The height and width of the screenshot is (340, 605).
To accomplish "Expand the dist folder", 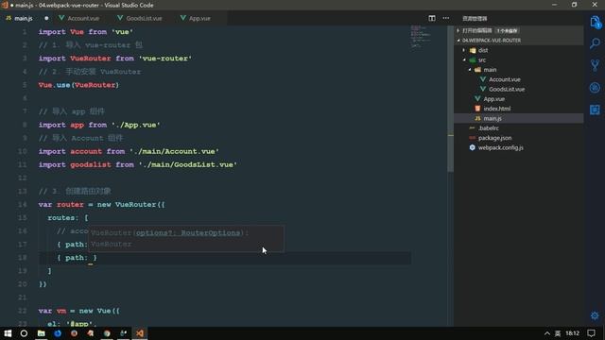I will (x=464, y=50).
